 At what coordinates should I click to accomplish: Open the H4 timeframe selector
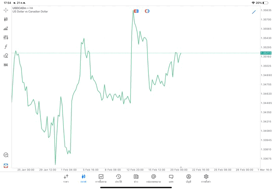pyautogui.click(x=6, y=65)
